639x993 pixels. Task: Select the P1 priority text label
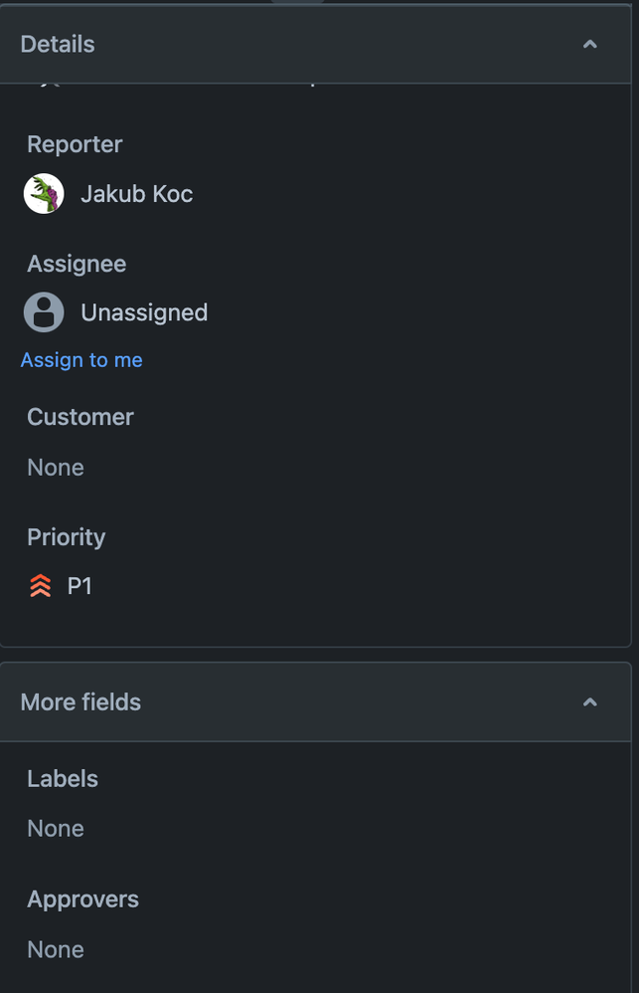click(79, 585)
